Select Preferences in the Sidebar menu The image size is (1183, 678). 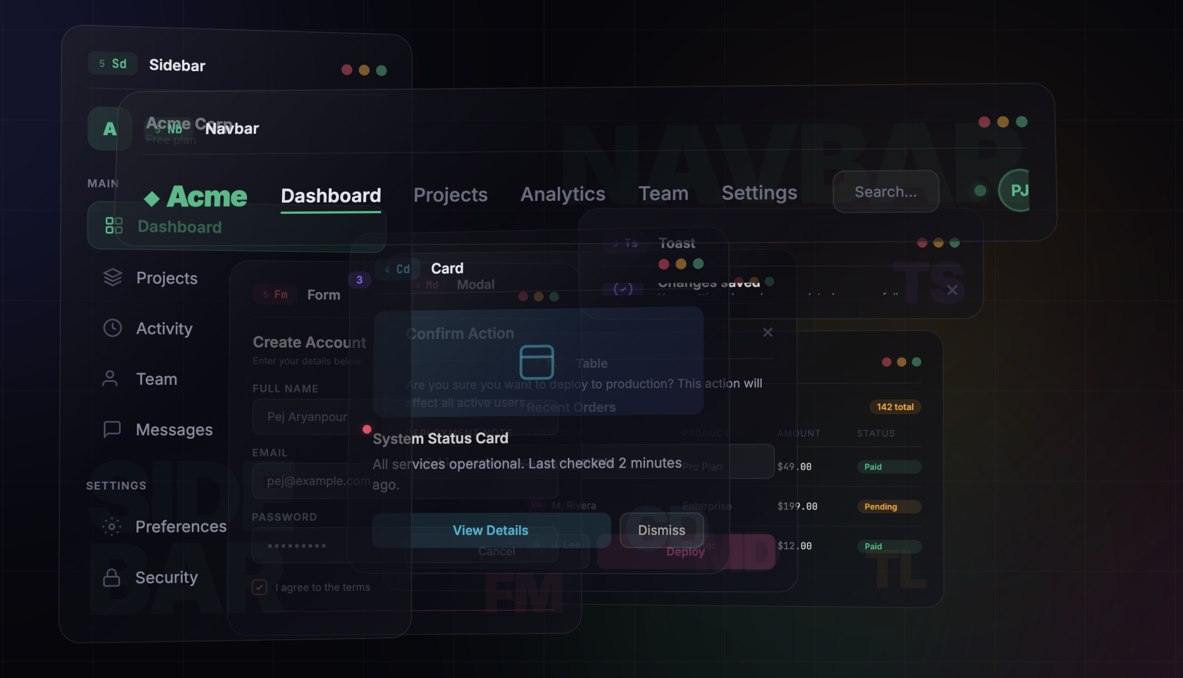[181, 526]
